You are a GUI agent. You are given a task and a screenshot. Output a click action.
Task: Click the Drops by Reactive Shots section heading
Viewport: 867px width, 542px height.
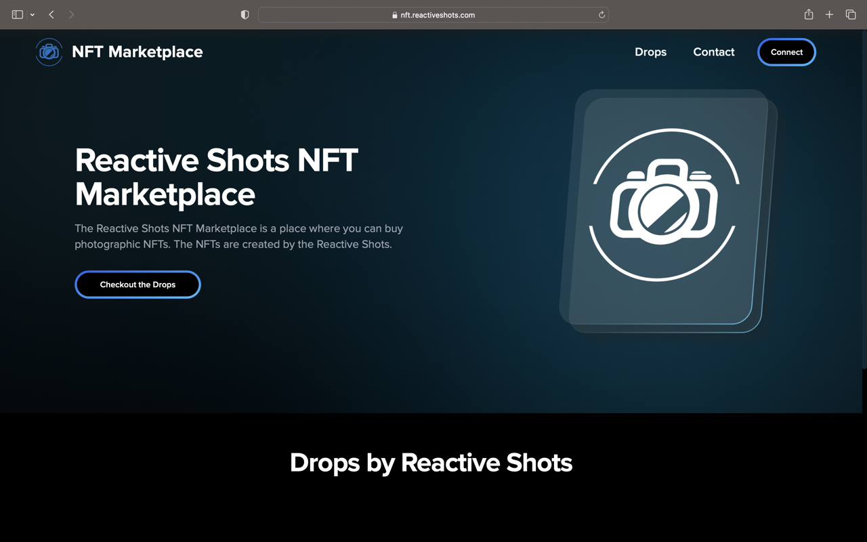(x=431, y=463)
